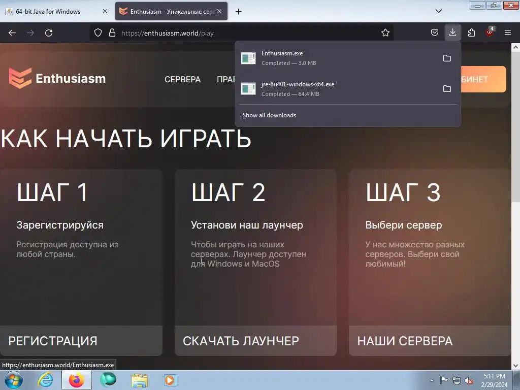Click the orange cabinet button in header
Image resolution: width=520 pixels, height=390 pixels.
pyautogui.click(x=483, y=79)
